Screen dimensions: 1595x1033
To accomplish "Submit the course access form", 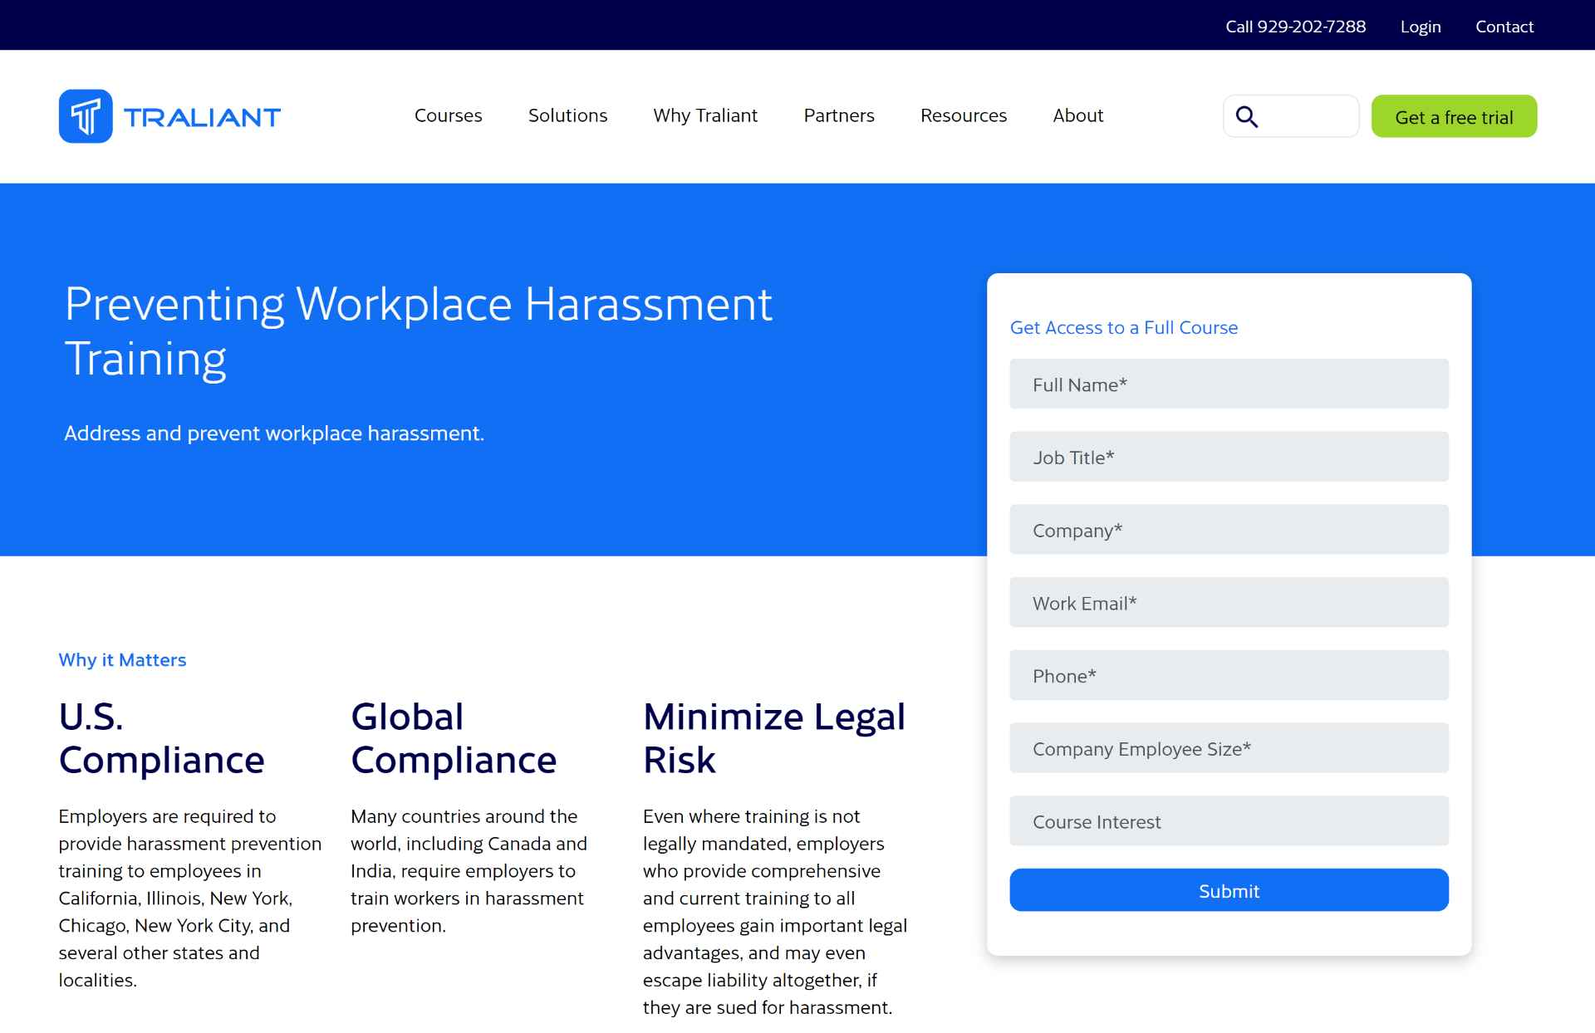I will pyautogui.click(x=1229, y=891).
